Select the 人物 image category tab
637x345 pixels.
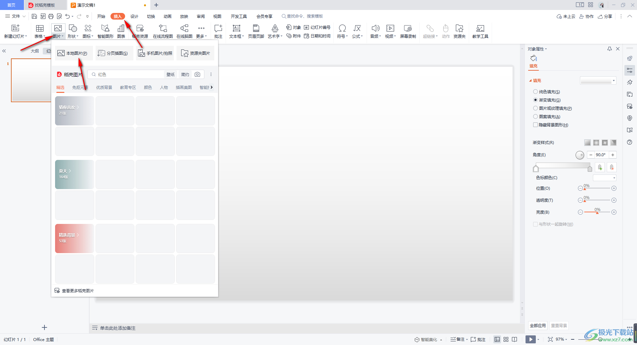[164, 88]
